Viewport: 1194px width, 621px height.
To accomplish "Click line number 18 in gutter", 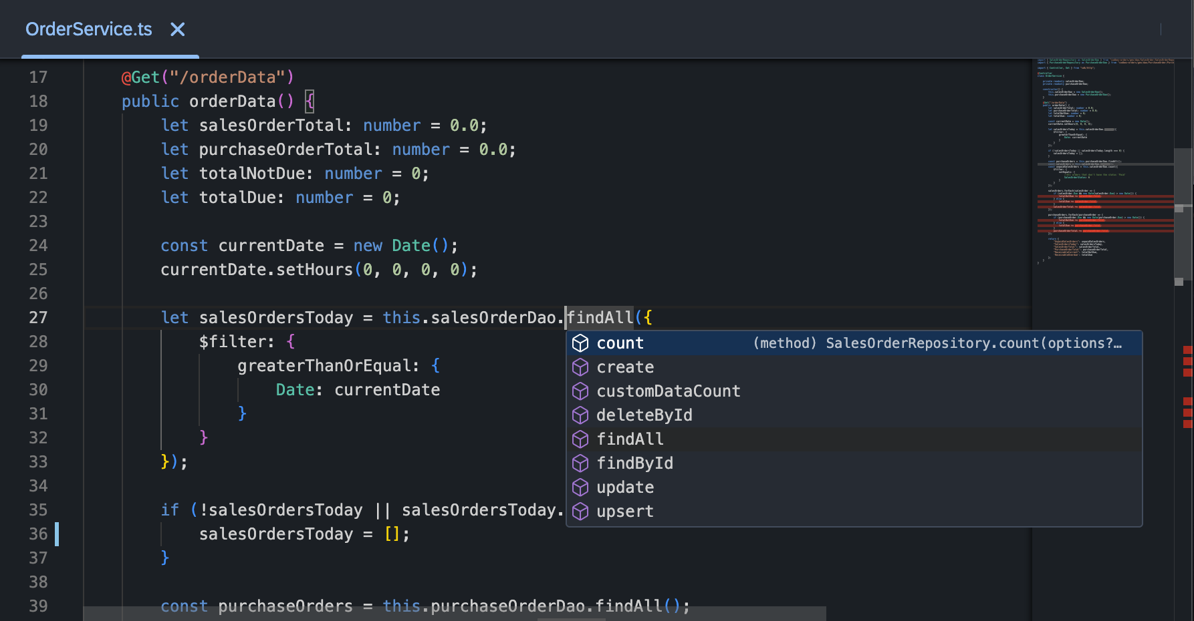I will pos(38,101).
